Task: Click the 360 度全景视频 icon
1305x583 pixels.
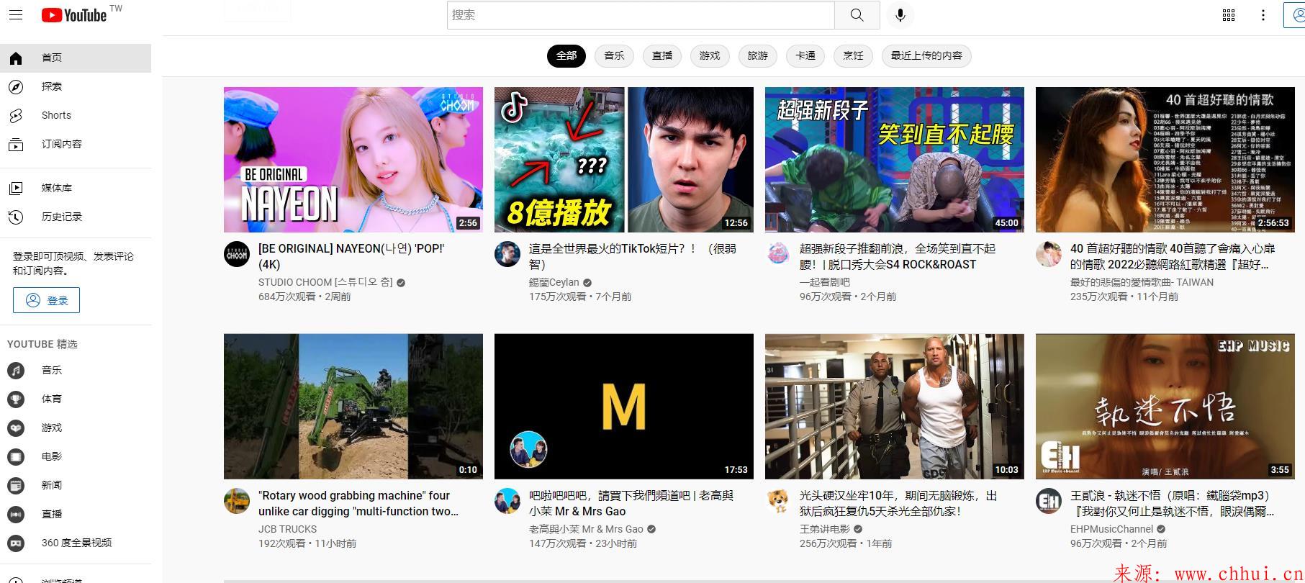Action: [x=16, y=543]
